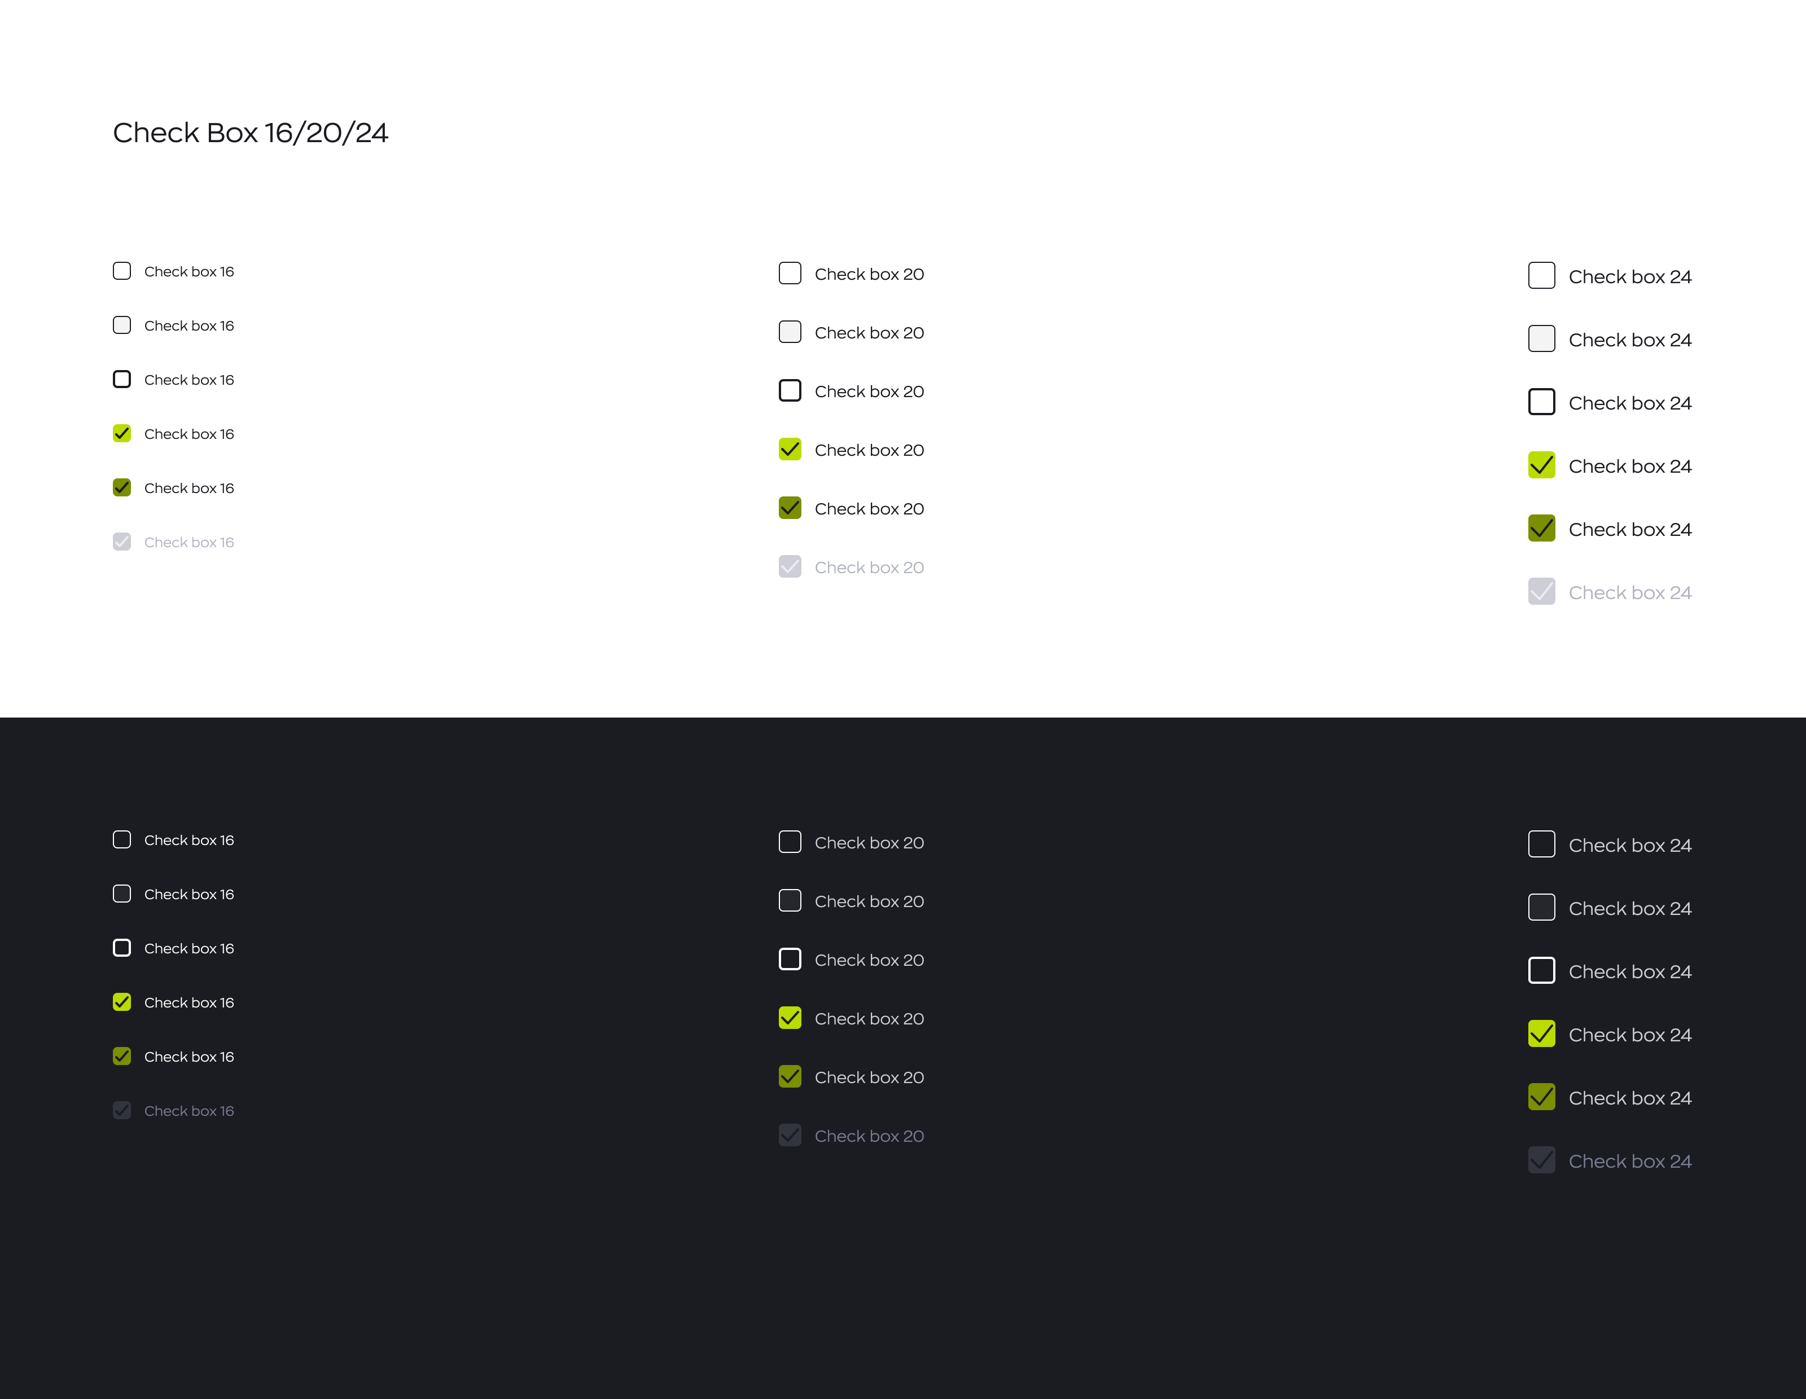Image resolution: width=1806 pixels, height=1399 pixels.
Task: Uncheck dark olive Check box 20, light section
Action: (x=790, y=508)
